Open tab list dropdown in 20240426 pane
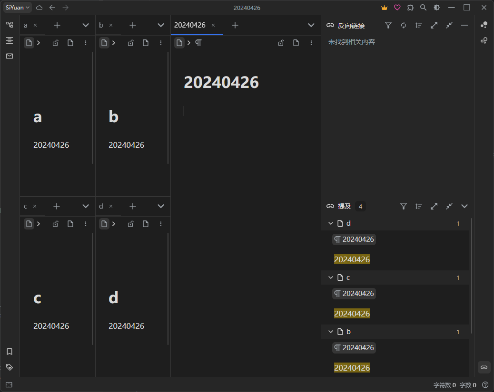 coord(311,25)
